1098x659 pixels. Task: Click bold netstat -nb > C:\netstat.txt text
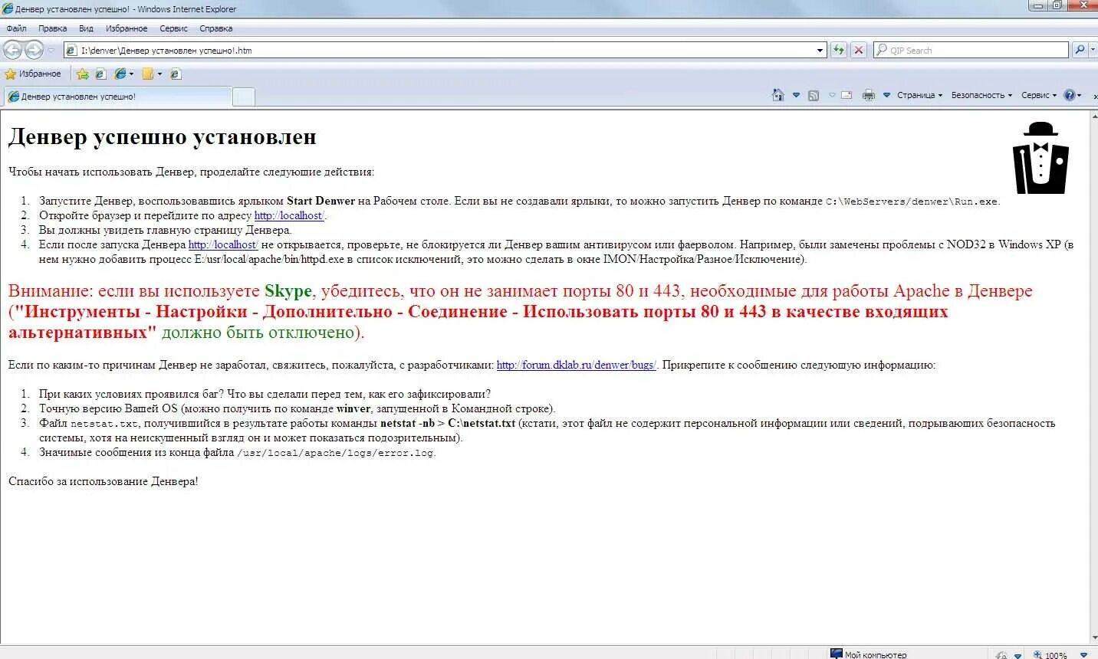coord(448,423)
